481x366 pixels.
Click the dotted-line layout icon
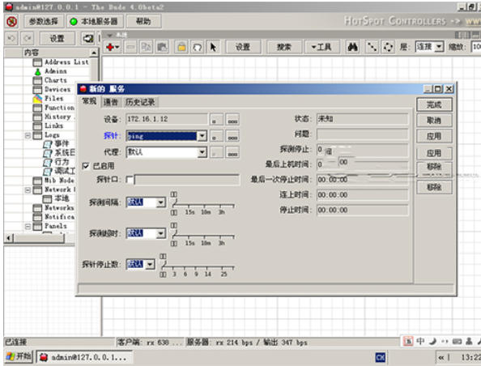[x=372, y=47]
